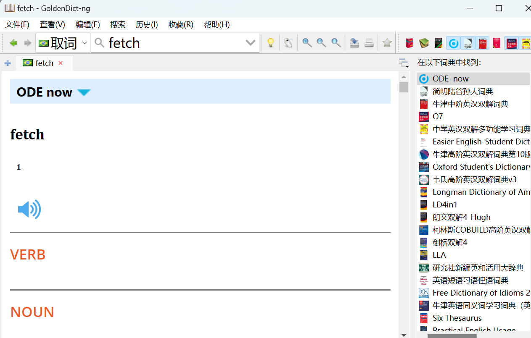Select the green stacked books dictionary icon
The image size is (531, 338).
tap(424, 43)
